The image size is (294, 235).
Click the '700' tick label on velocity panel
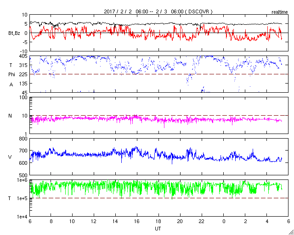23,151
